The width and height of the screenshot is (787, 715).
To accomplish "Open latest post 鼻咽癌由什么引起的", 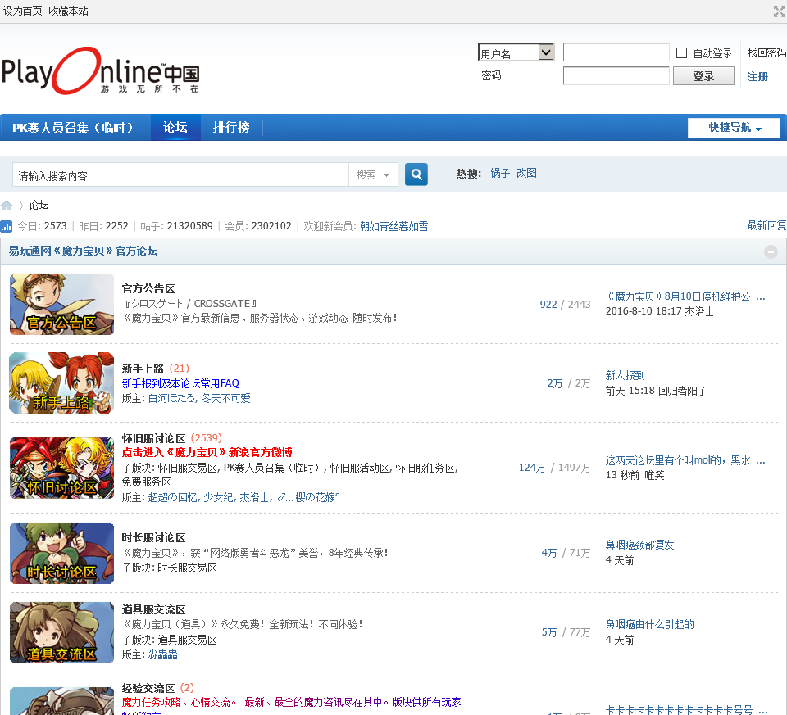I will click(x=650, y=624).
